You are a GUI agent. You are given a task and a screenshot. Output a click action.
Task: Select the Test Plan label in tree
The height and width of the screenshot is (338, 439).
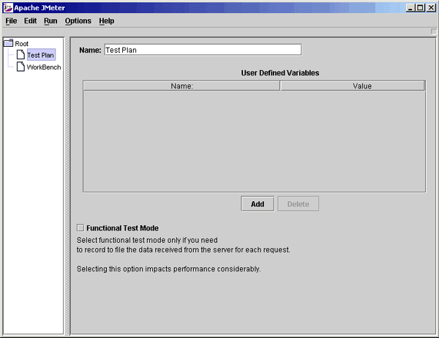[40, 55]
